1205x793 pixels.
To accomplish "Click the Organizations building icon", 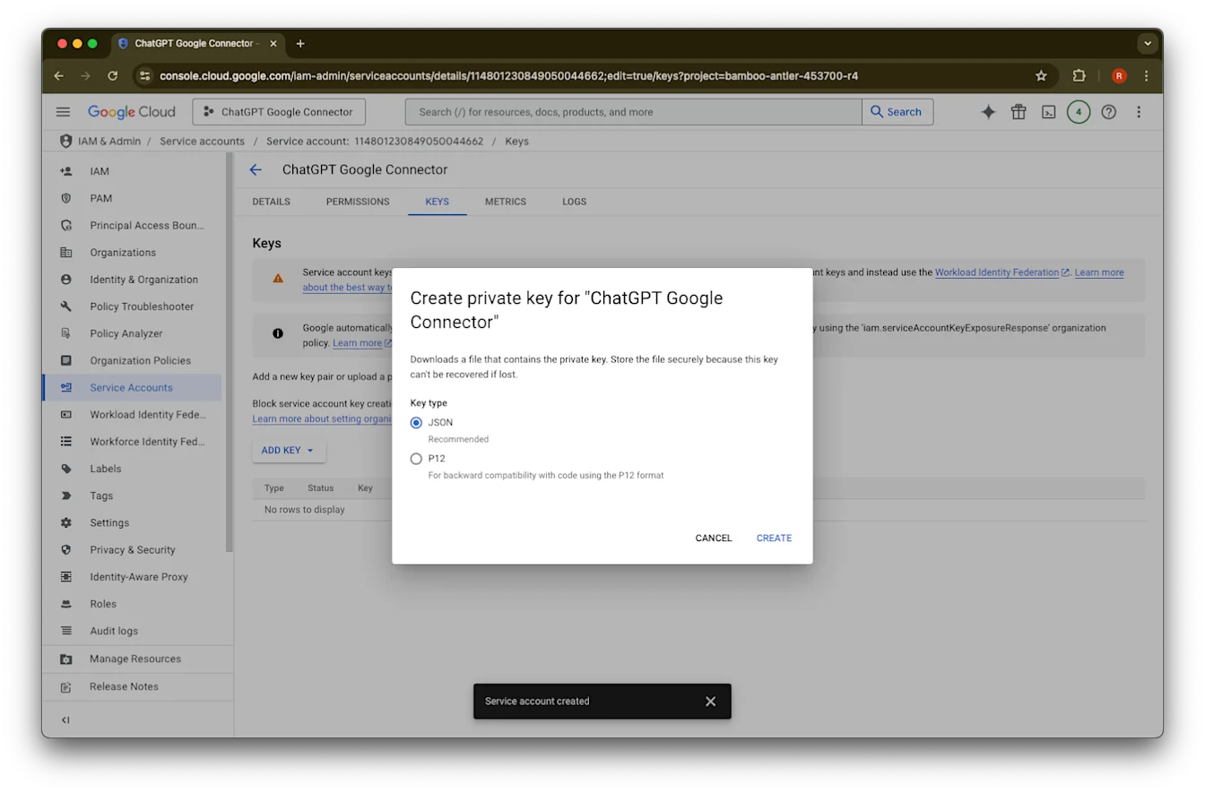I will [x=65, y=253].
